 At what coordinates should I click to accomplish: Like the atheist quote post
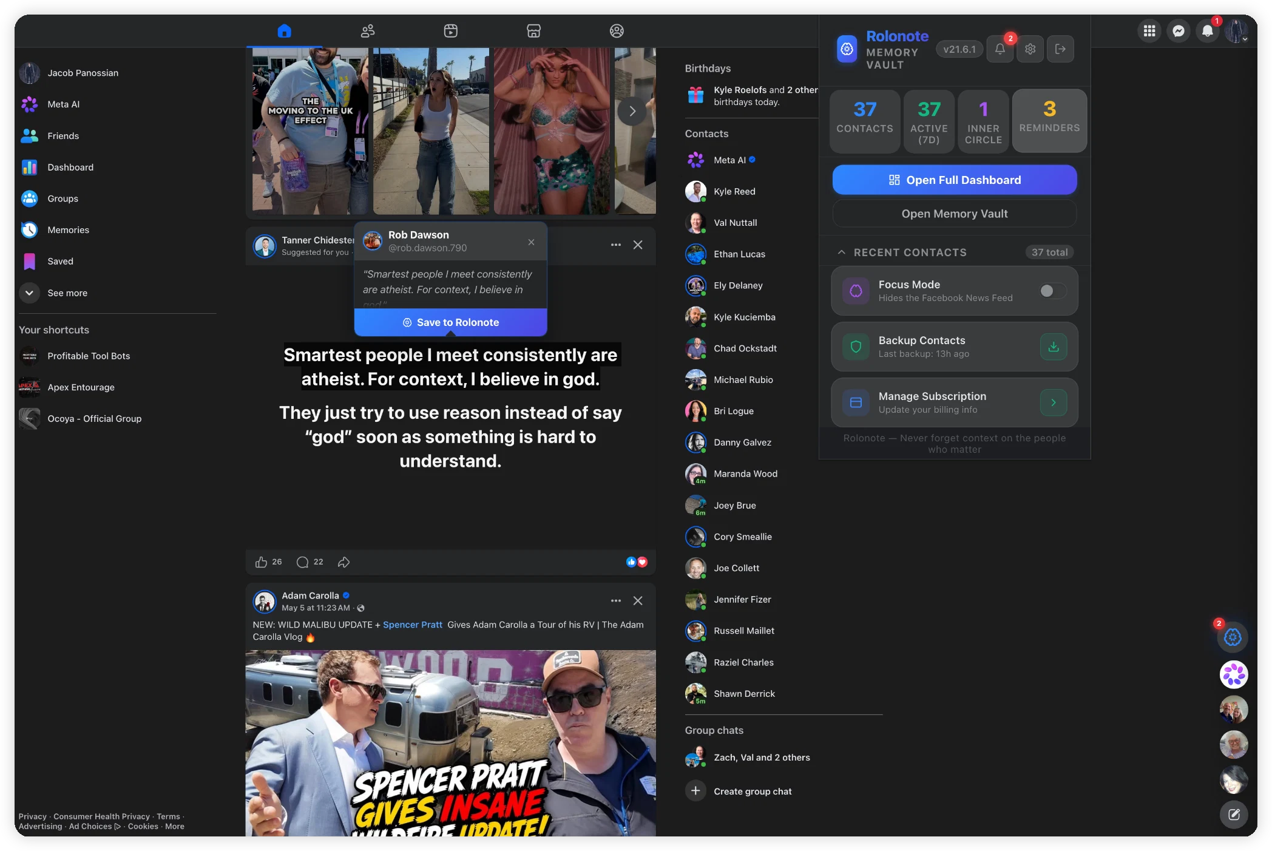(262, 562)
